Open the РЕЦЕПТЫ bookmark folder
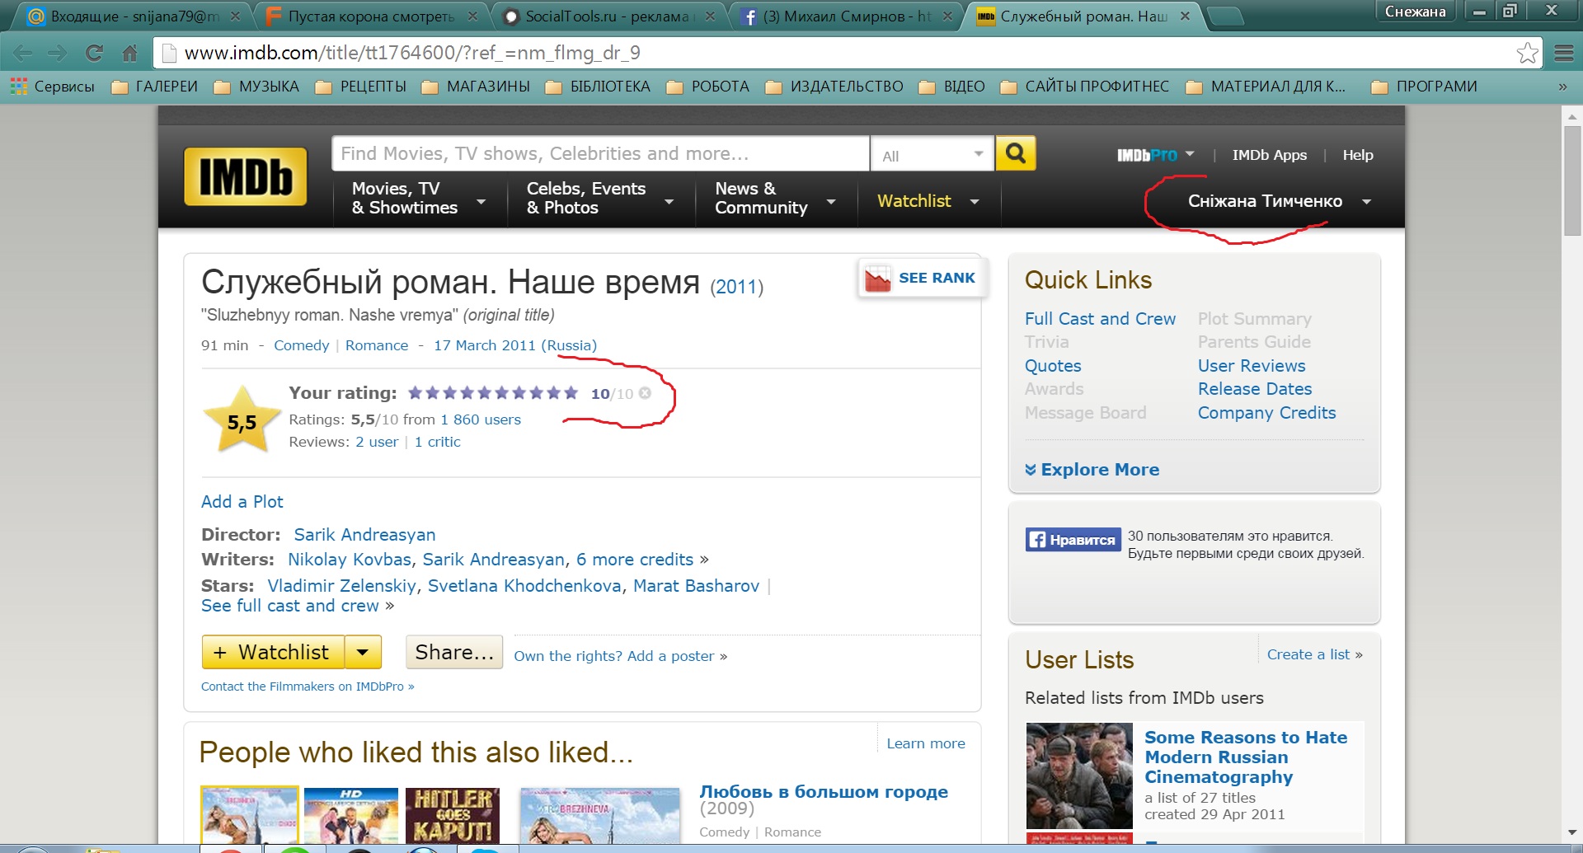 point(361,87)
